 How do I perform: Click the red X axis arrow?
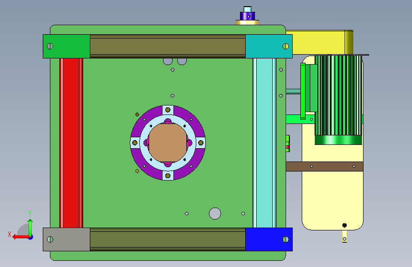(21, 237)
